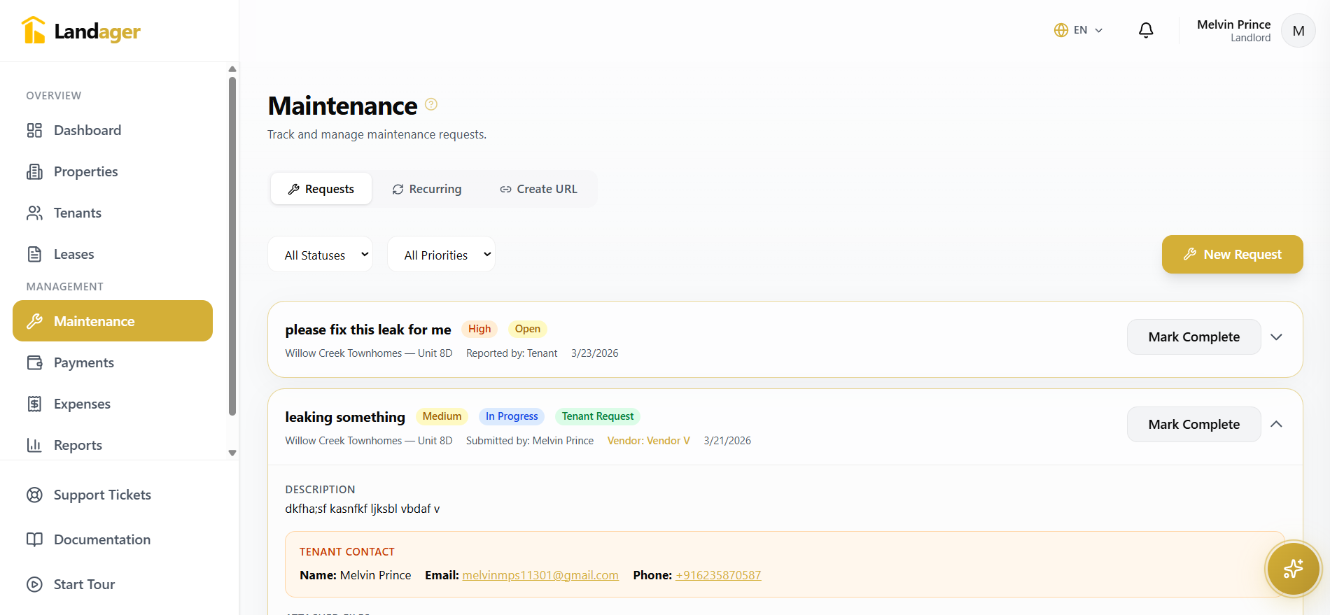The width and height of the screenshot is (1330, 615).
Task: Open Reports from the sidebar
Action: (x=113, y=445)
